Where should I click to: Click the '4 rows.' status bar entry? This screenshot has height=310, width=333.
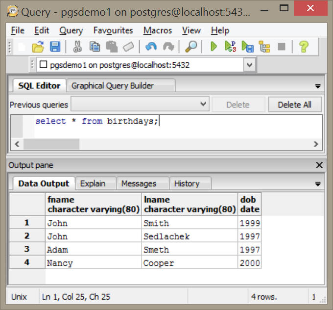[x=264, y=297]
